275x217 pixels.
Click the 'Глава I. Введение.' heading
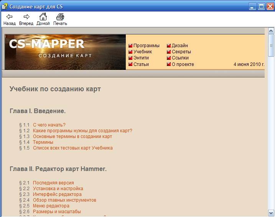point(38,111)
